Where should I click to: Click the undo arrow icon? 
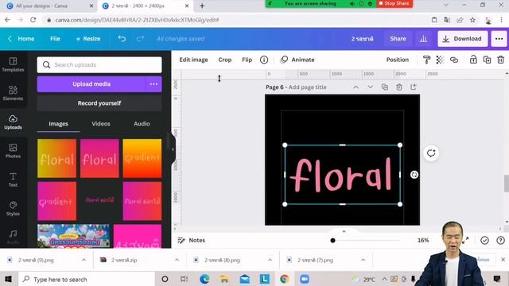122,39
